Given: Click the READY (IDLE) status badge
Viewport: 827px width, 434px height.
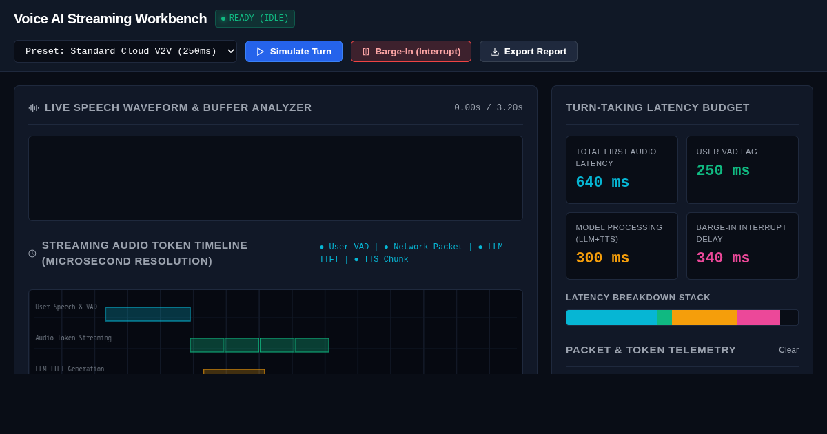Looking at the screenshot, I should coord(255,19).
